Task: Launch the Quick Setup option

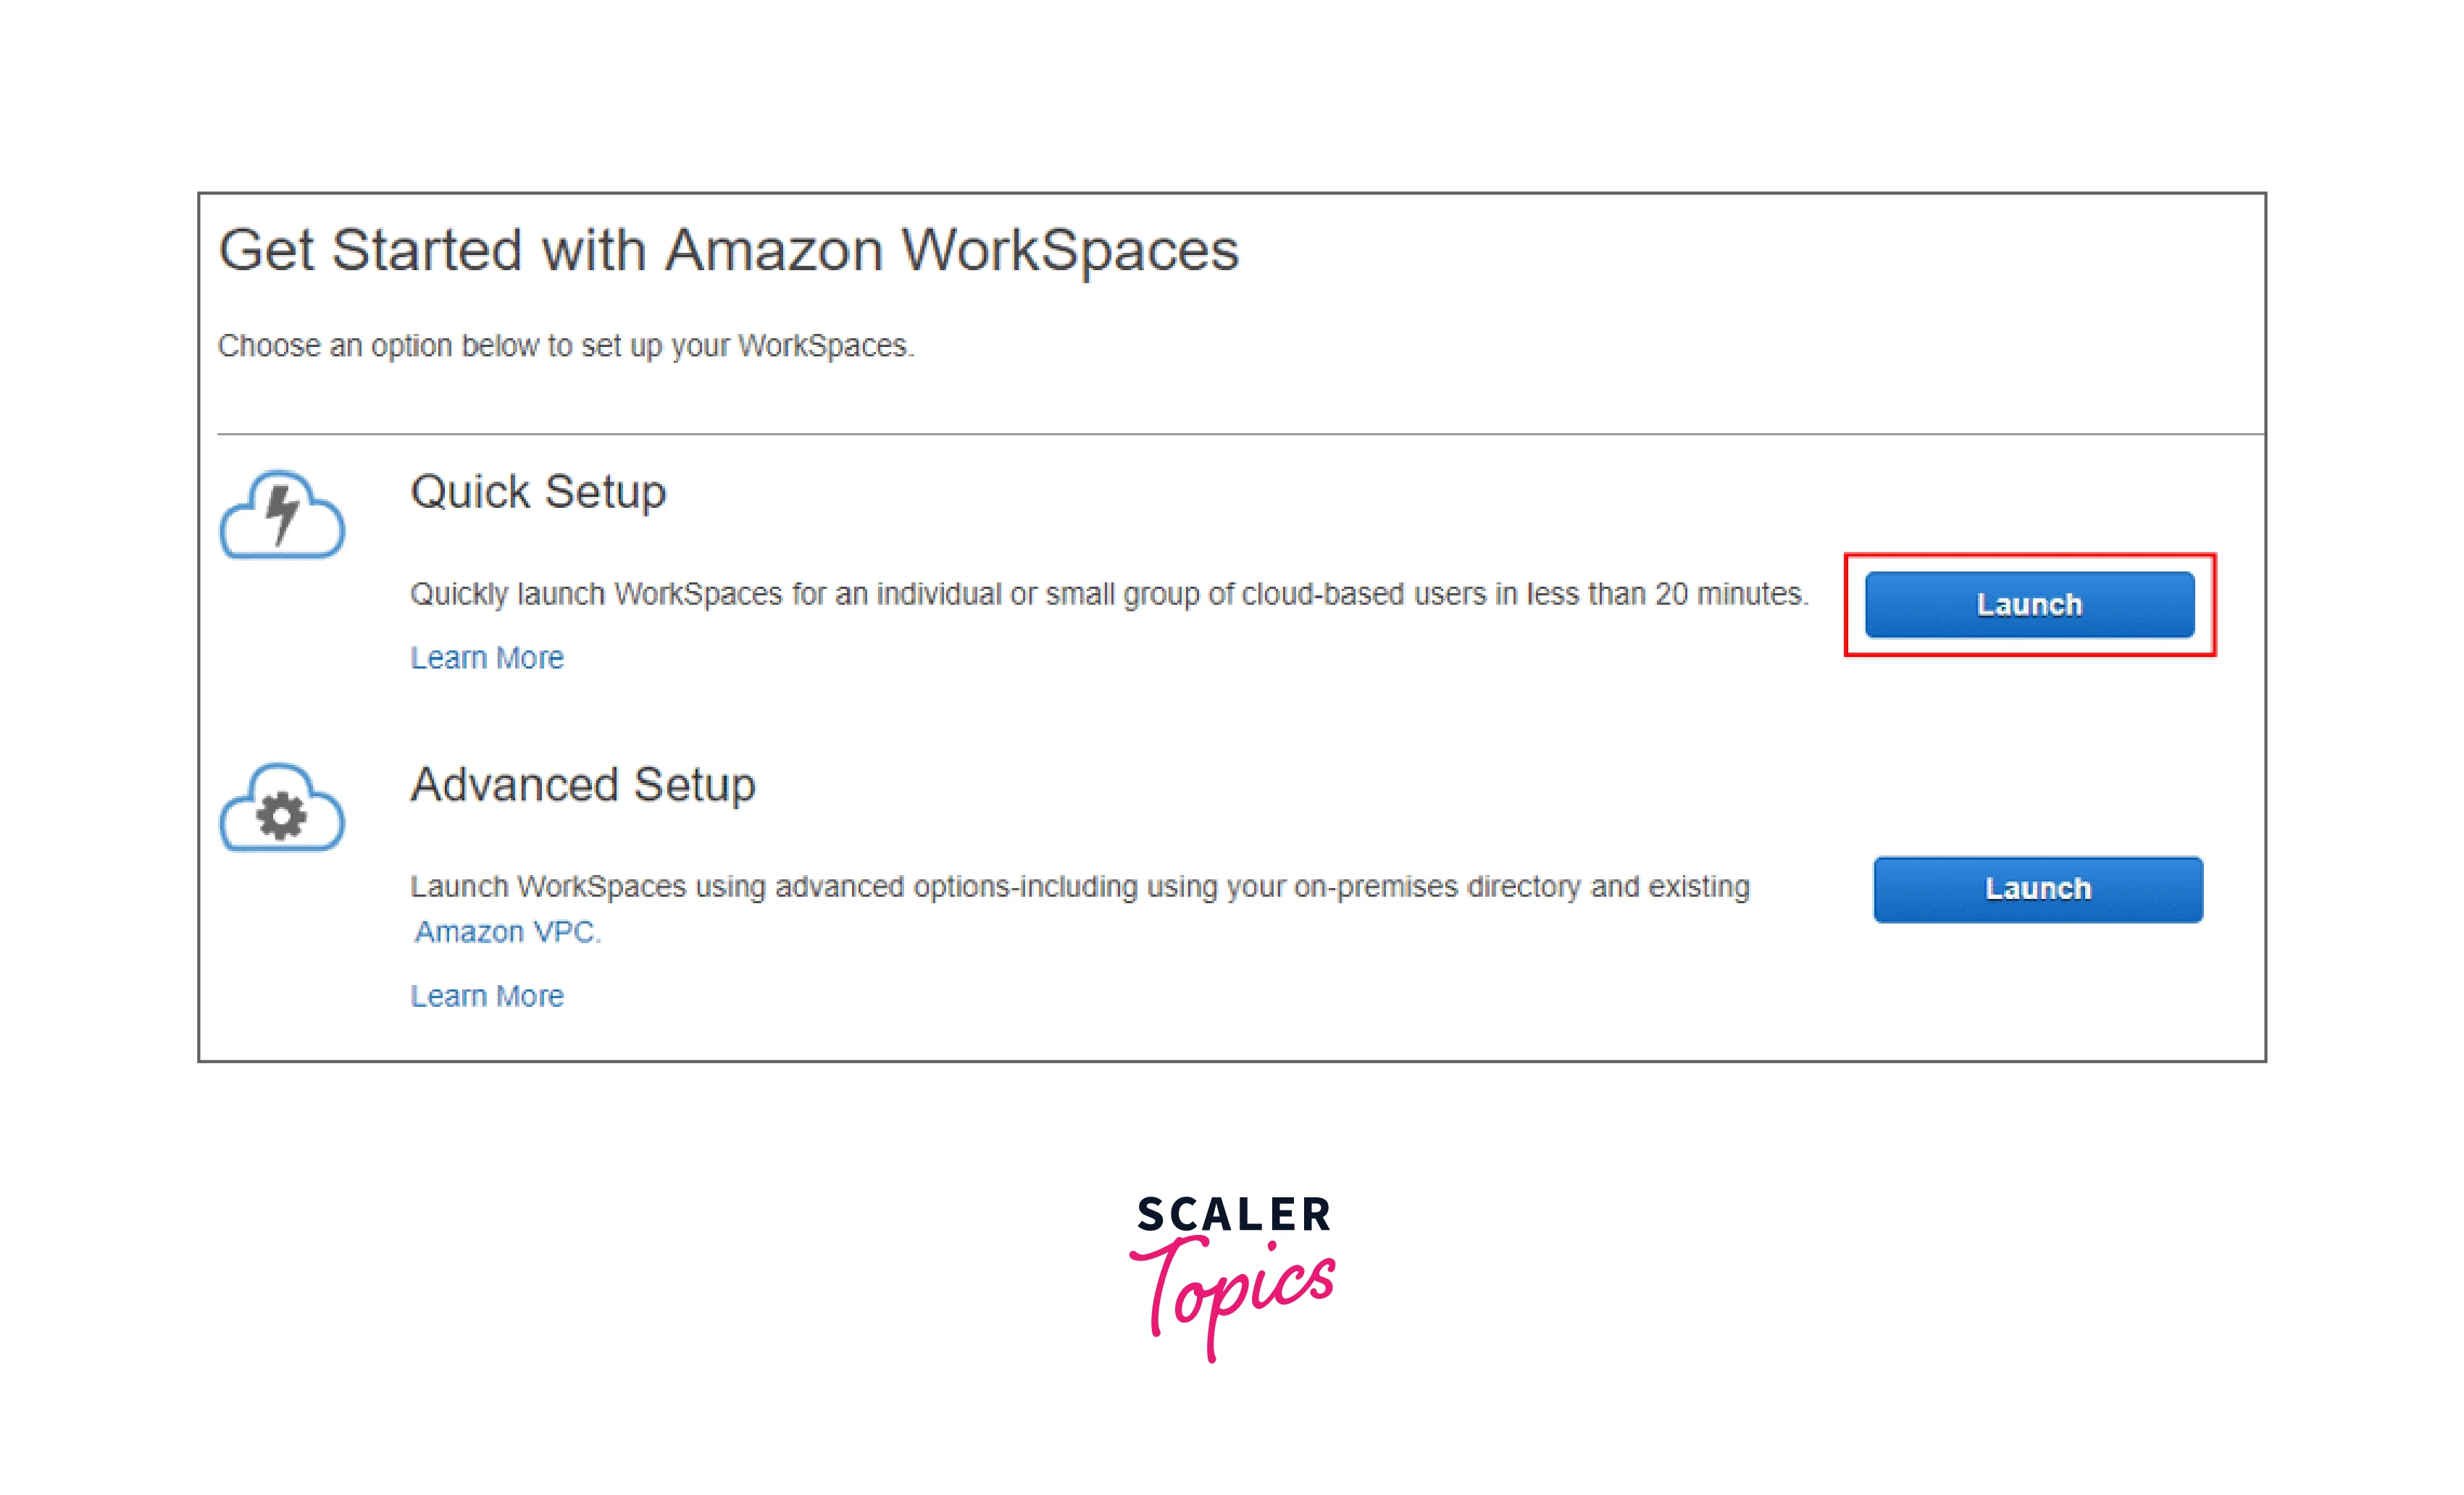Action: pyautogui.click(x=2029, y=605)
